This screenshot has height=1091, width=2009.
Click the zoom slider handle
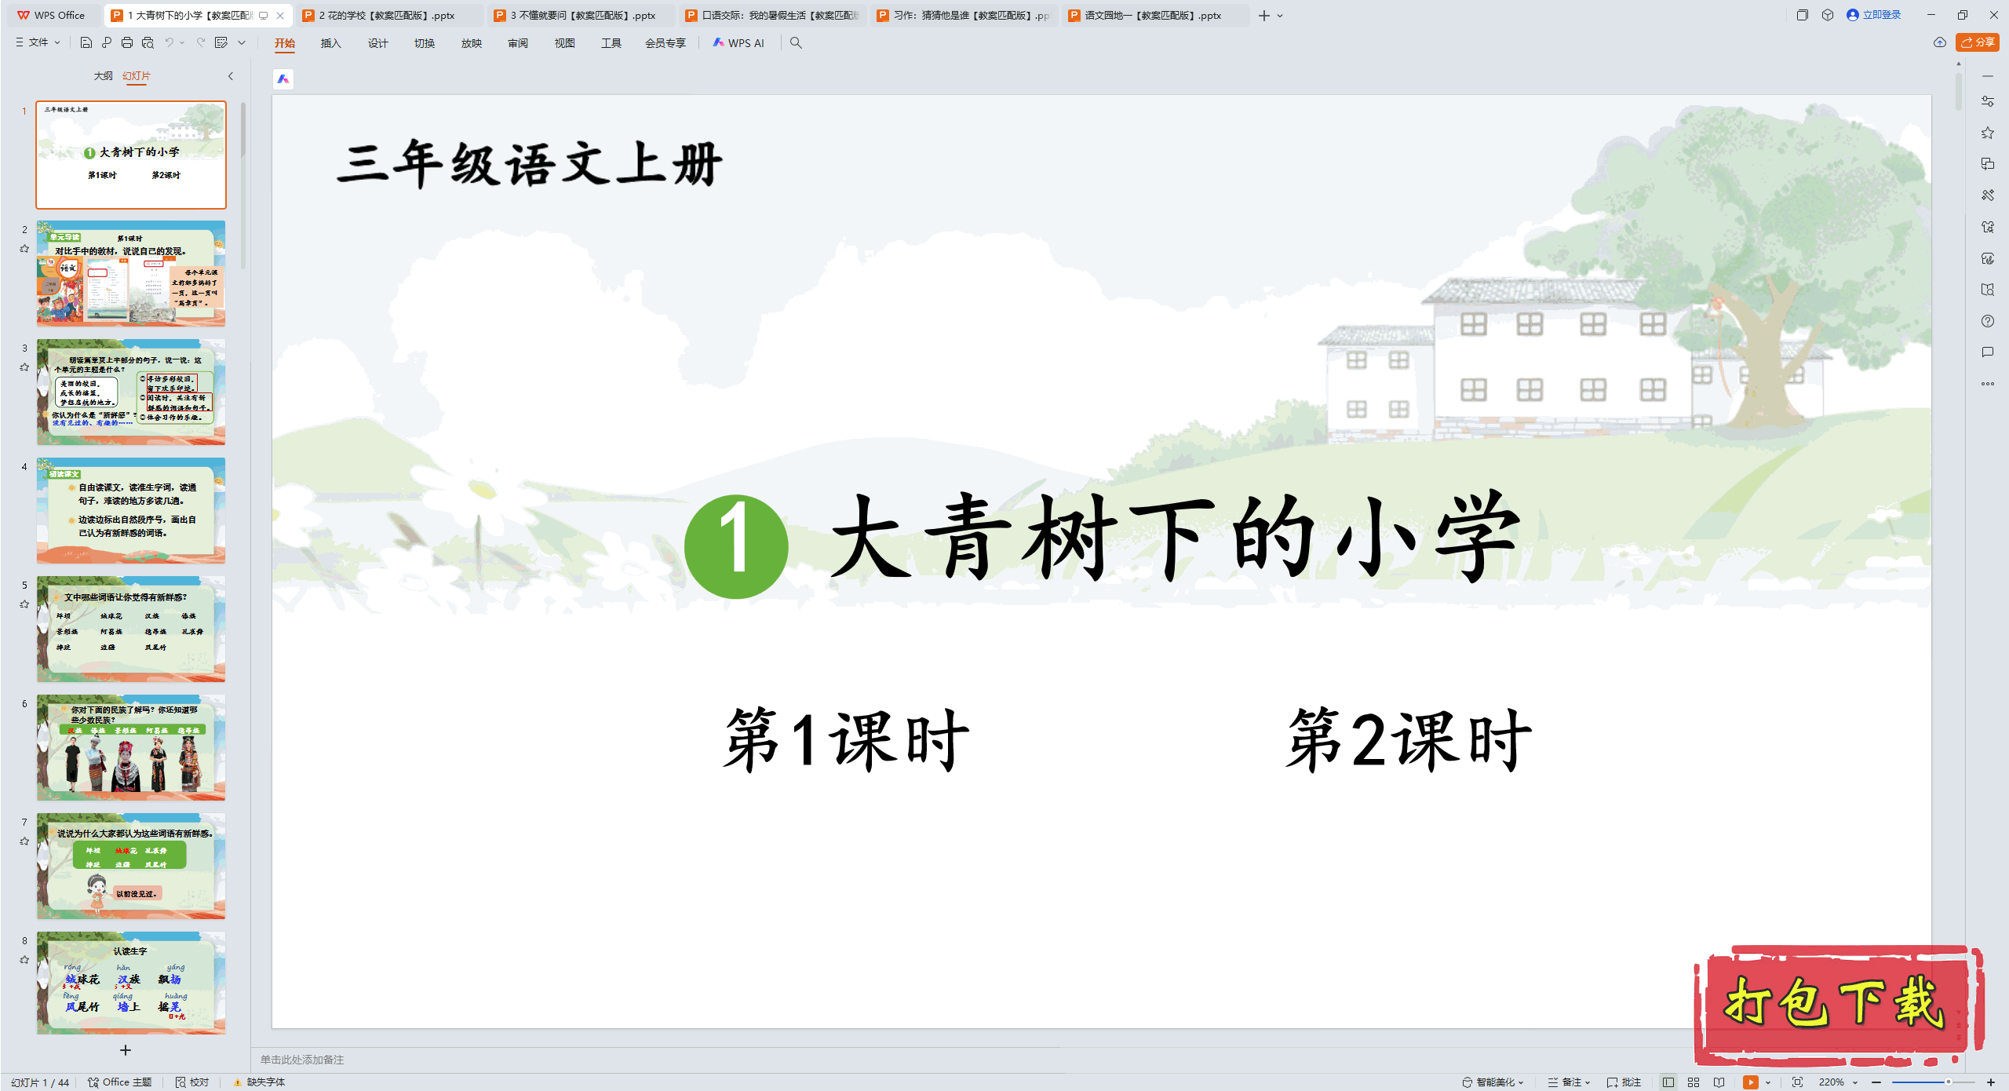click(1948, 1082)
